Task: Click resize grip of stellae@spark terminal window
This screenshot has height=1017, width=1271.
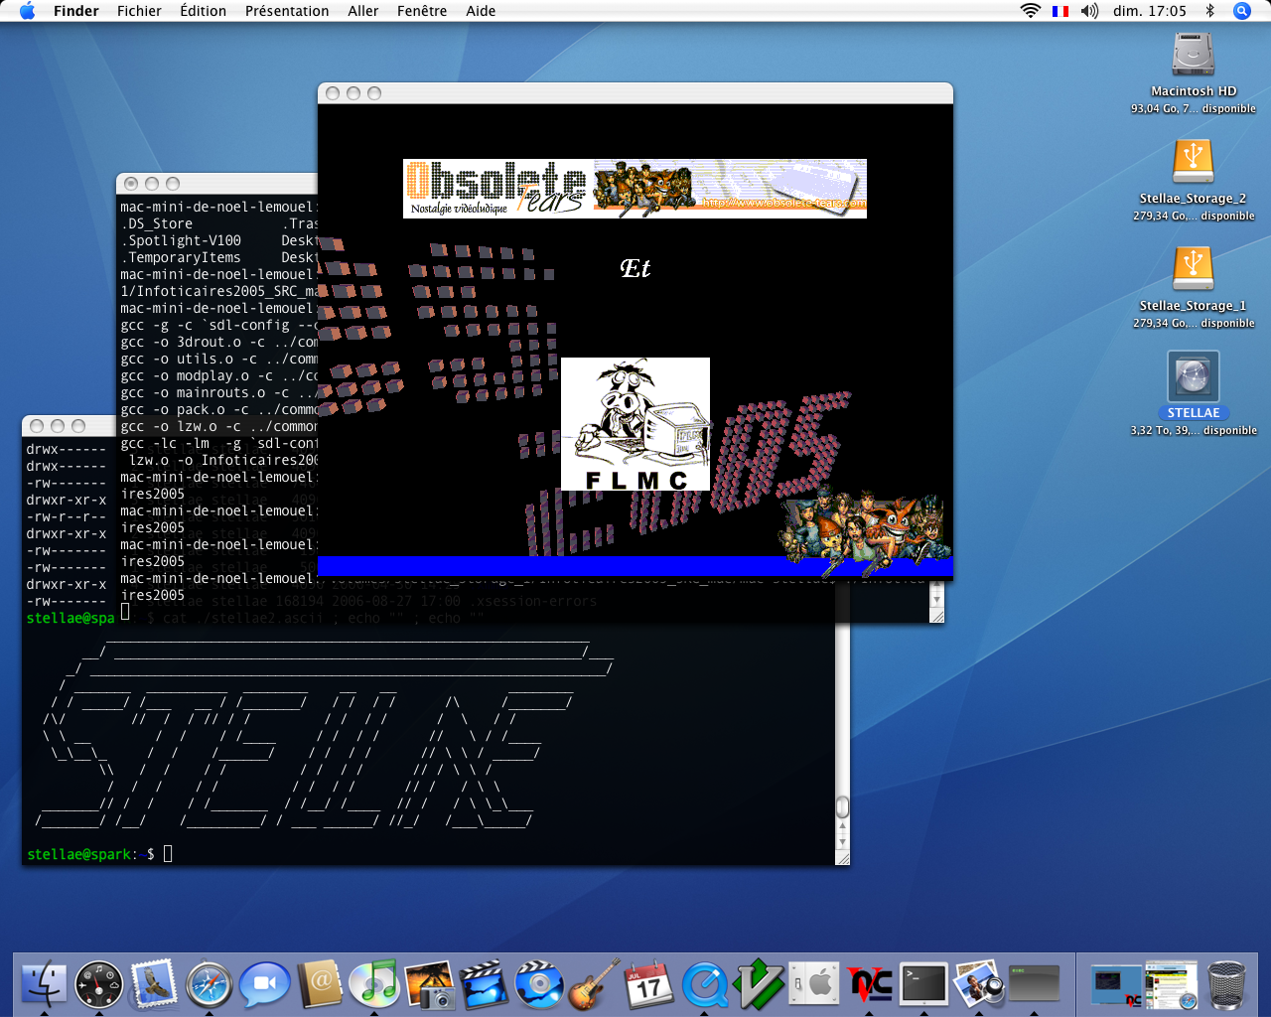Action: 842,858
